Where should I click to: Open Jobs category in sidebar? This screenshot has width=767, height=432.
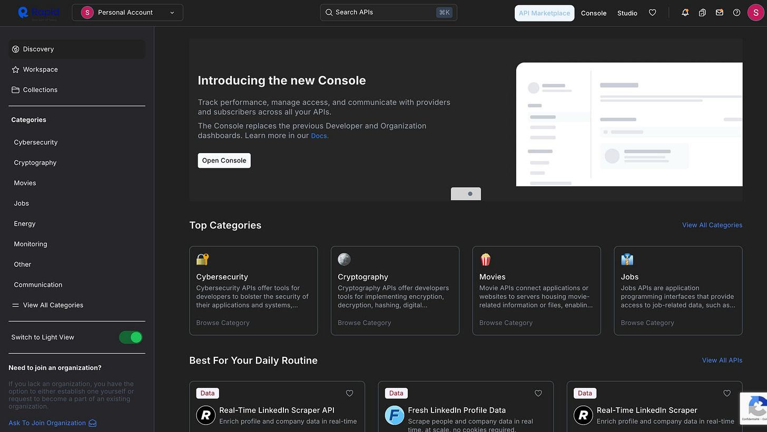pos(22,204)
